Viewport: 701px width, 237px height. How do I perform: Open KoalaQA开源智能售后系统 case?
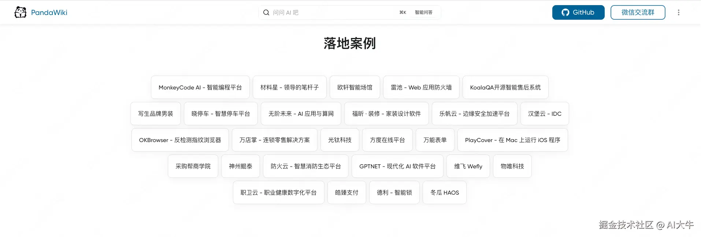pos(505,87)
